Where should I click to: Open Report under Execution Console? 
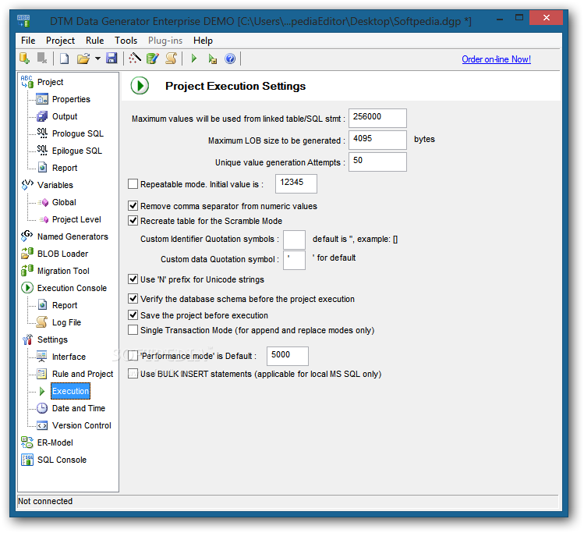[65, 305]
